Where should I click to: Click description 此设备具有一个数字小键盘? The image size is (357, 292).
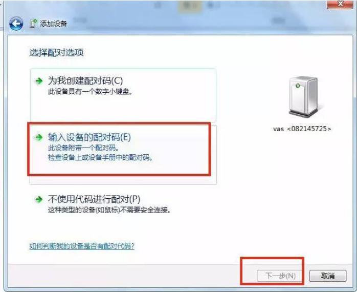coord(90,92)
